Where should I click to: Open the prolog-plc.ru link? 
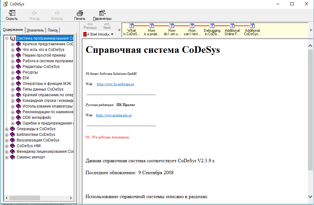(x=114, y=115)
